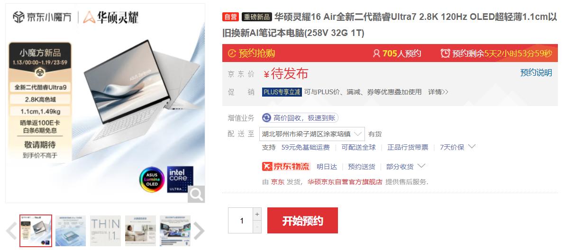Decrease quantity with the minus button

pyautogui.click(x=257, y=227)
